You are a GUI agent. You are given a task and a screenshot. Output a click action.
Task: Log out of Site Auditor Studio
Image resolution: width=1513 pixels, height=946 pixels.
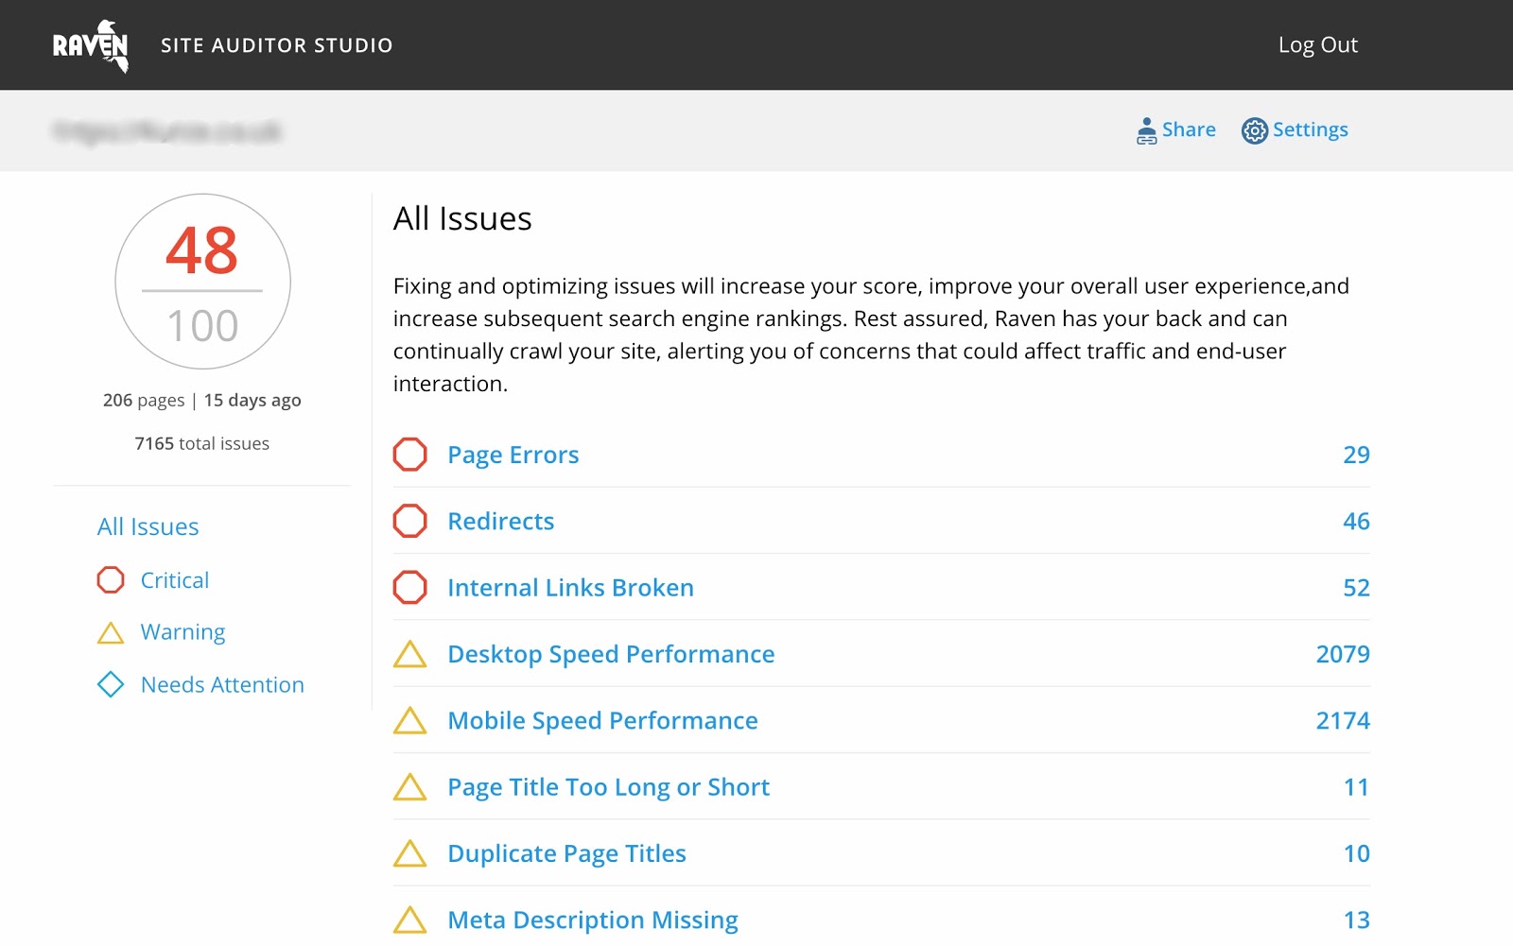(1317, 44)
